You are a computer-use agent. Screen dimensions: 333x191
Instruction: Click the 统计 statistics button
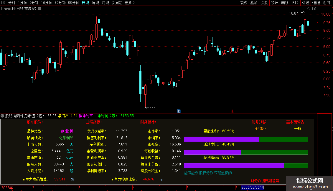(x=274, y=3)
